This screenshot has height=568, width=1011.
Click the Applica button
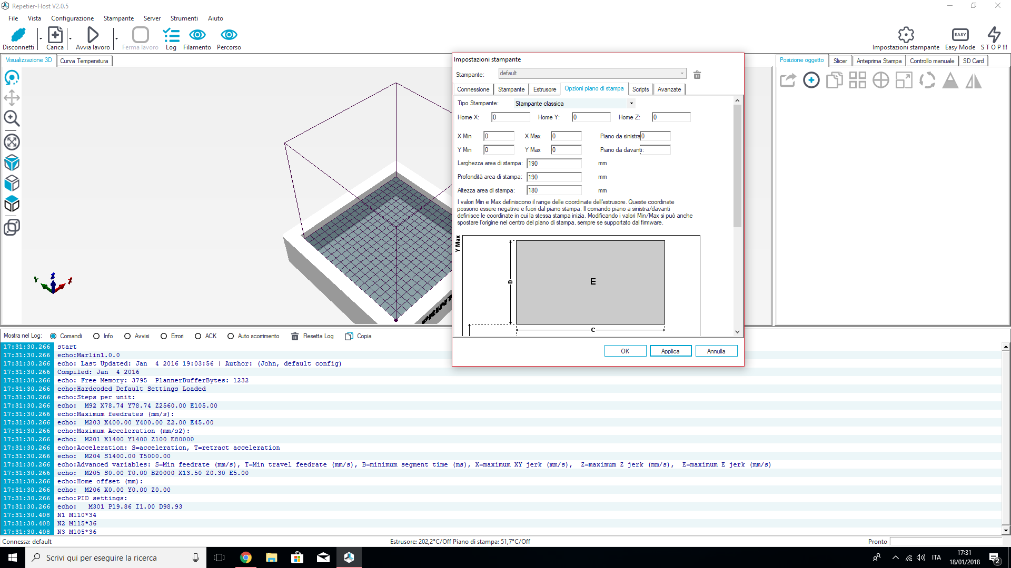(x=670, y=351)
